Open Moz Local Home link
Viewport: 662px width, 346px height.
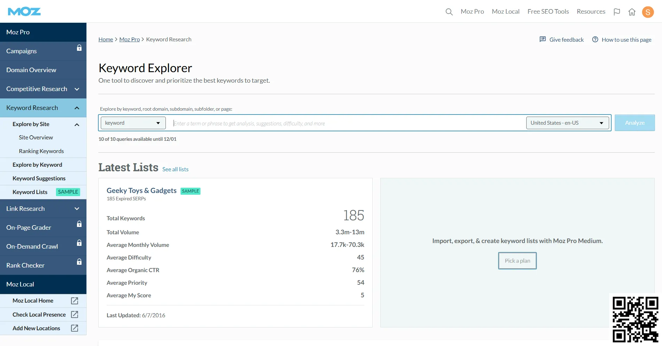point(33,300)
